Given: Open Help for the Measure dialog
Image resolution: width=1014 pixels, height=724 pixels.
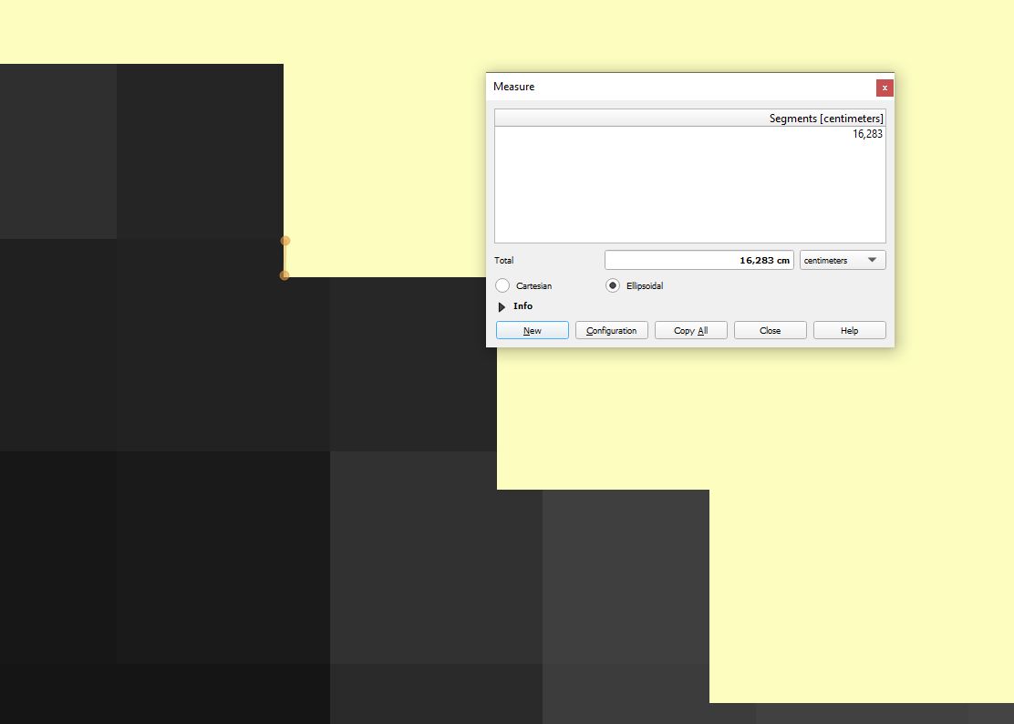Looking at the screenshot, I should tap(850, 330).
